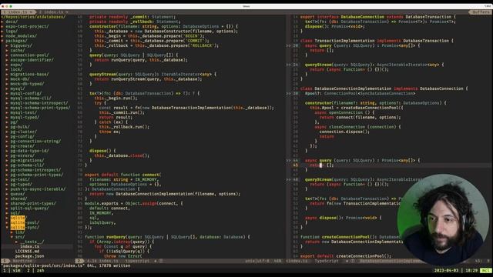Select the pg-create/ folder

22,146
